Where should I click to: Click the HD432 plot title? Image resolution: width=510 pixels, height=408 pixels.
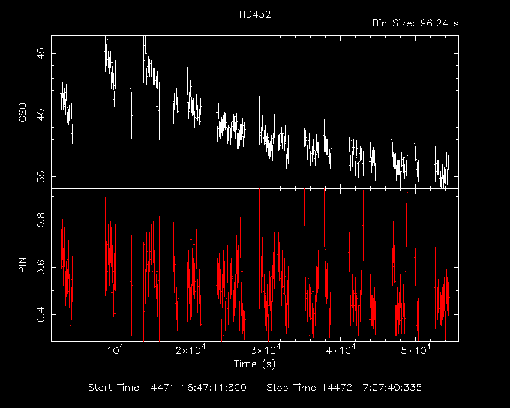(255, 15)
